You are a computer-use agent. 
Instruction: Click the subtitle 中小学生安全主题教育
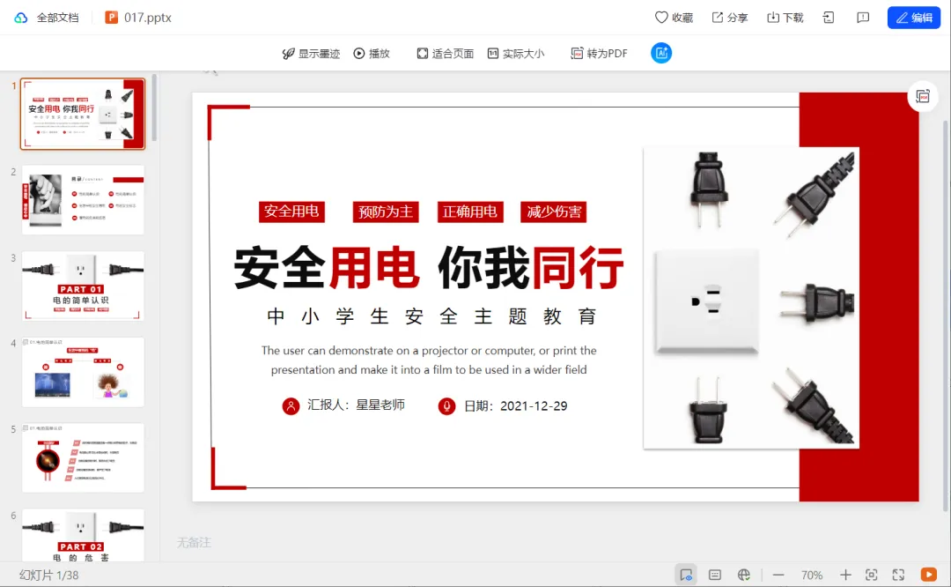[431, 316]
